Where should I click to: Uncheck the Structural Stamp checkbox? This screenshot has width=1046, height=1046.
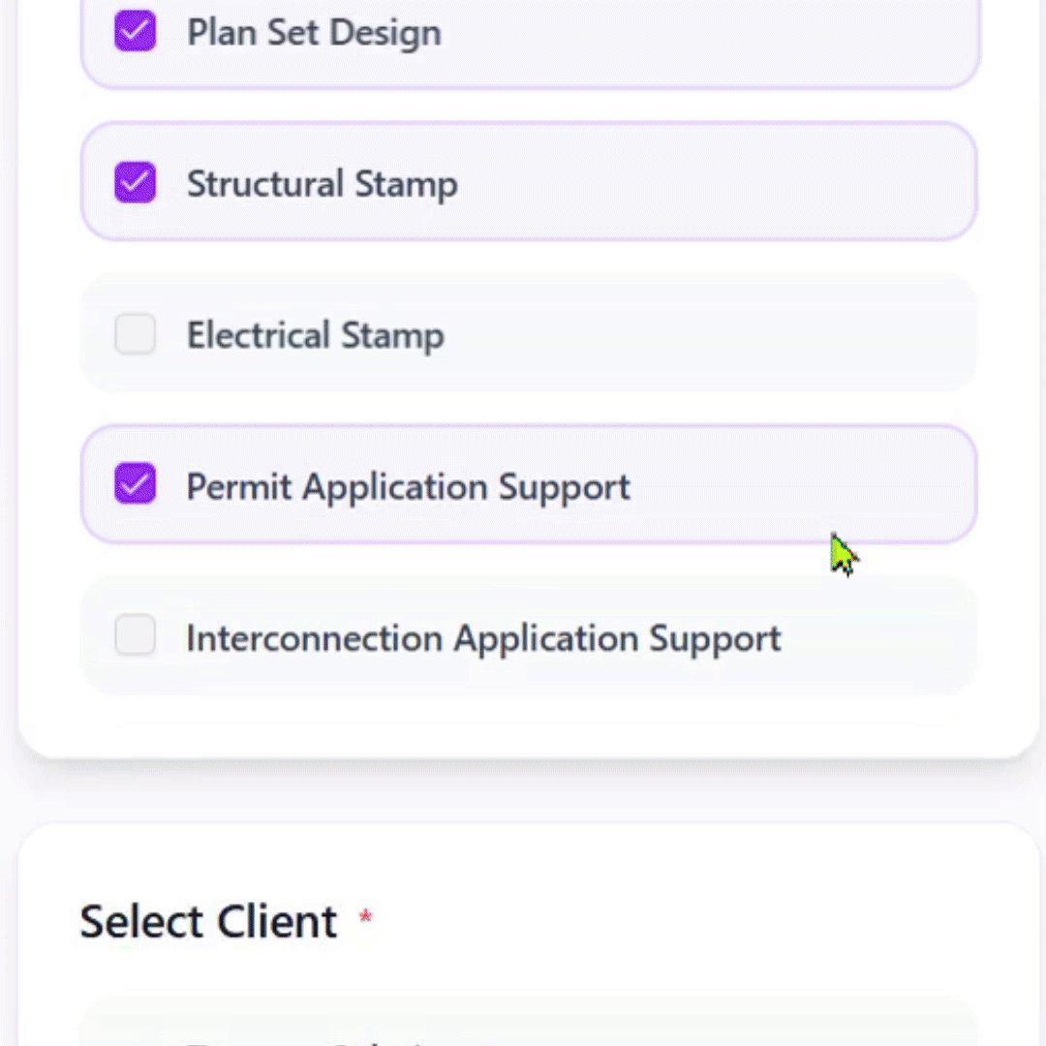click(x=135, y=183)
